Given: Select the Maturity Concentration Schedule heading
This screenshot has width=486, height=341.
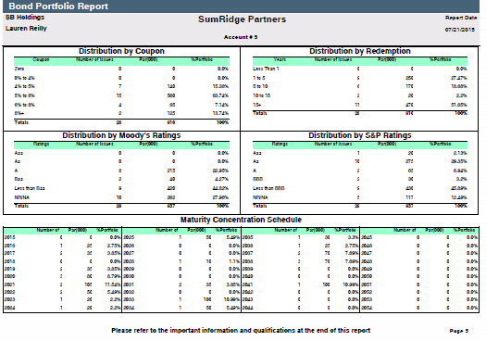Looking at the screenshot, I should [x=241, y=220].
